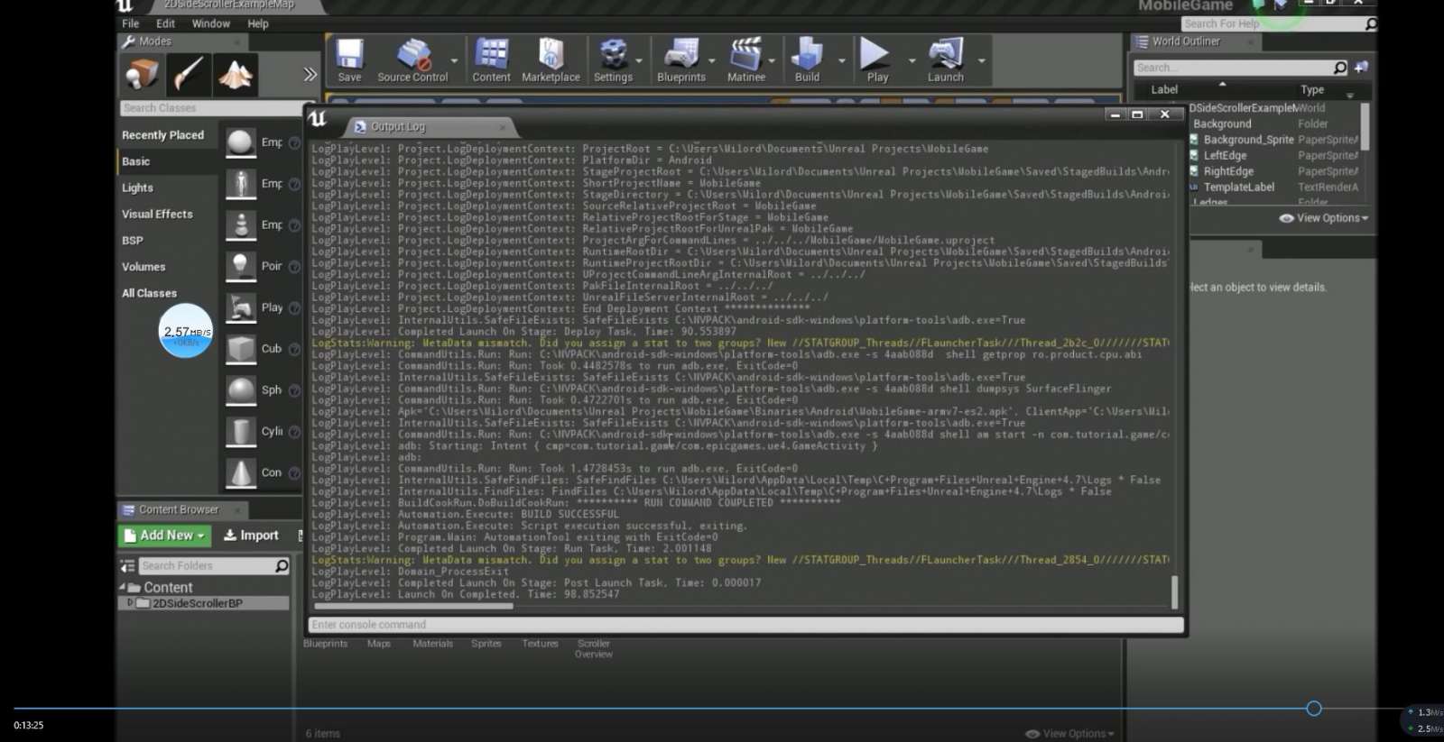The height and width of the screenshot is (742, 1444).
Task: Add the Empty Actor sphere icon
Action: (241, 142)
